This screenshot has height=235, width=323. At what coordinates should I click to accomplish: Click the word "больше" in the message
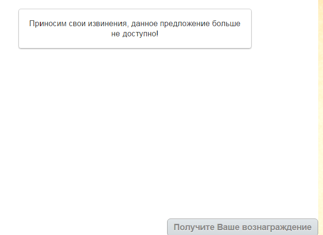click(x=226, y=24)
